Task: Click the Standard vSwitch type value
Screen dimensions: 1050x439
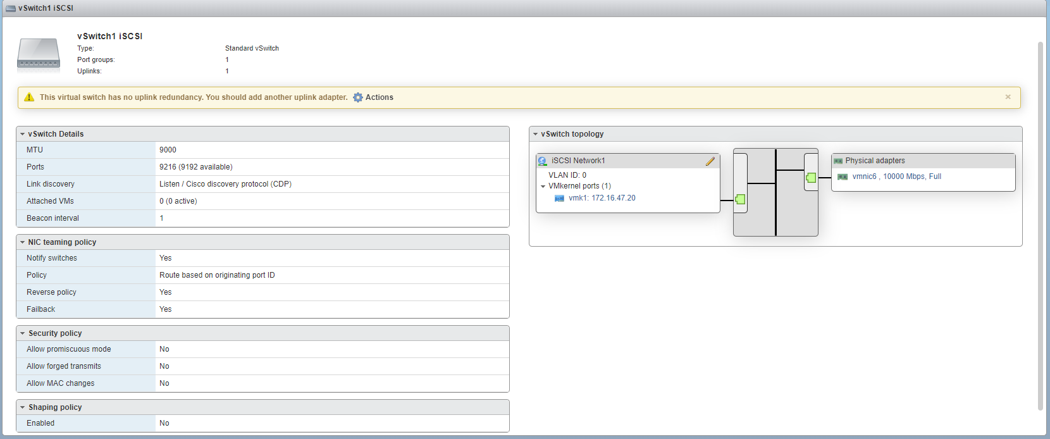Action: [x=252, y=48]
